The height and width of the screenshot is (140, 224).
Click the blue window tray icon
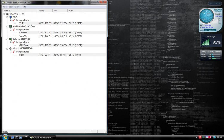[206, 137]
